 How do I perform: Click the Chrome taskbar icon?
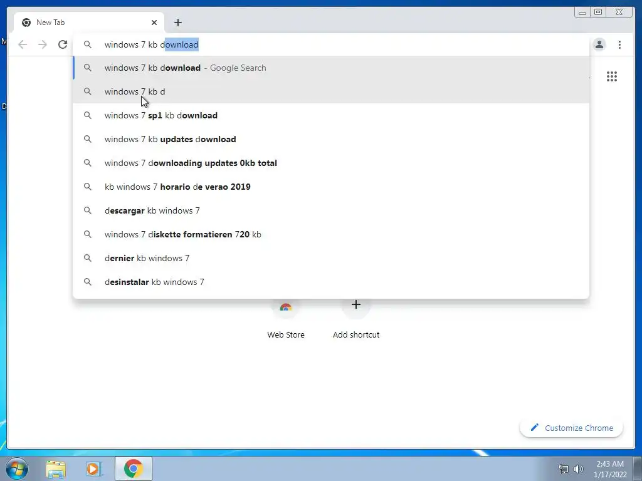coord(134,468)
